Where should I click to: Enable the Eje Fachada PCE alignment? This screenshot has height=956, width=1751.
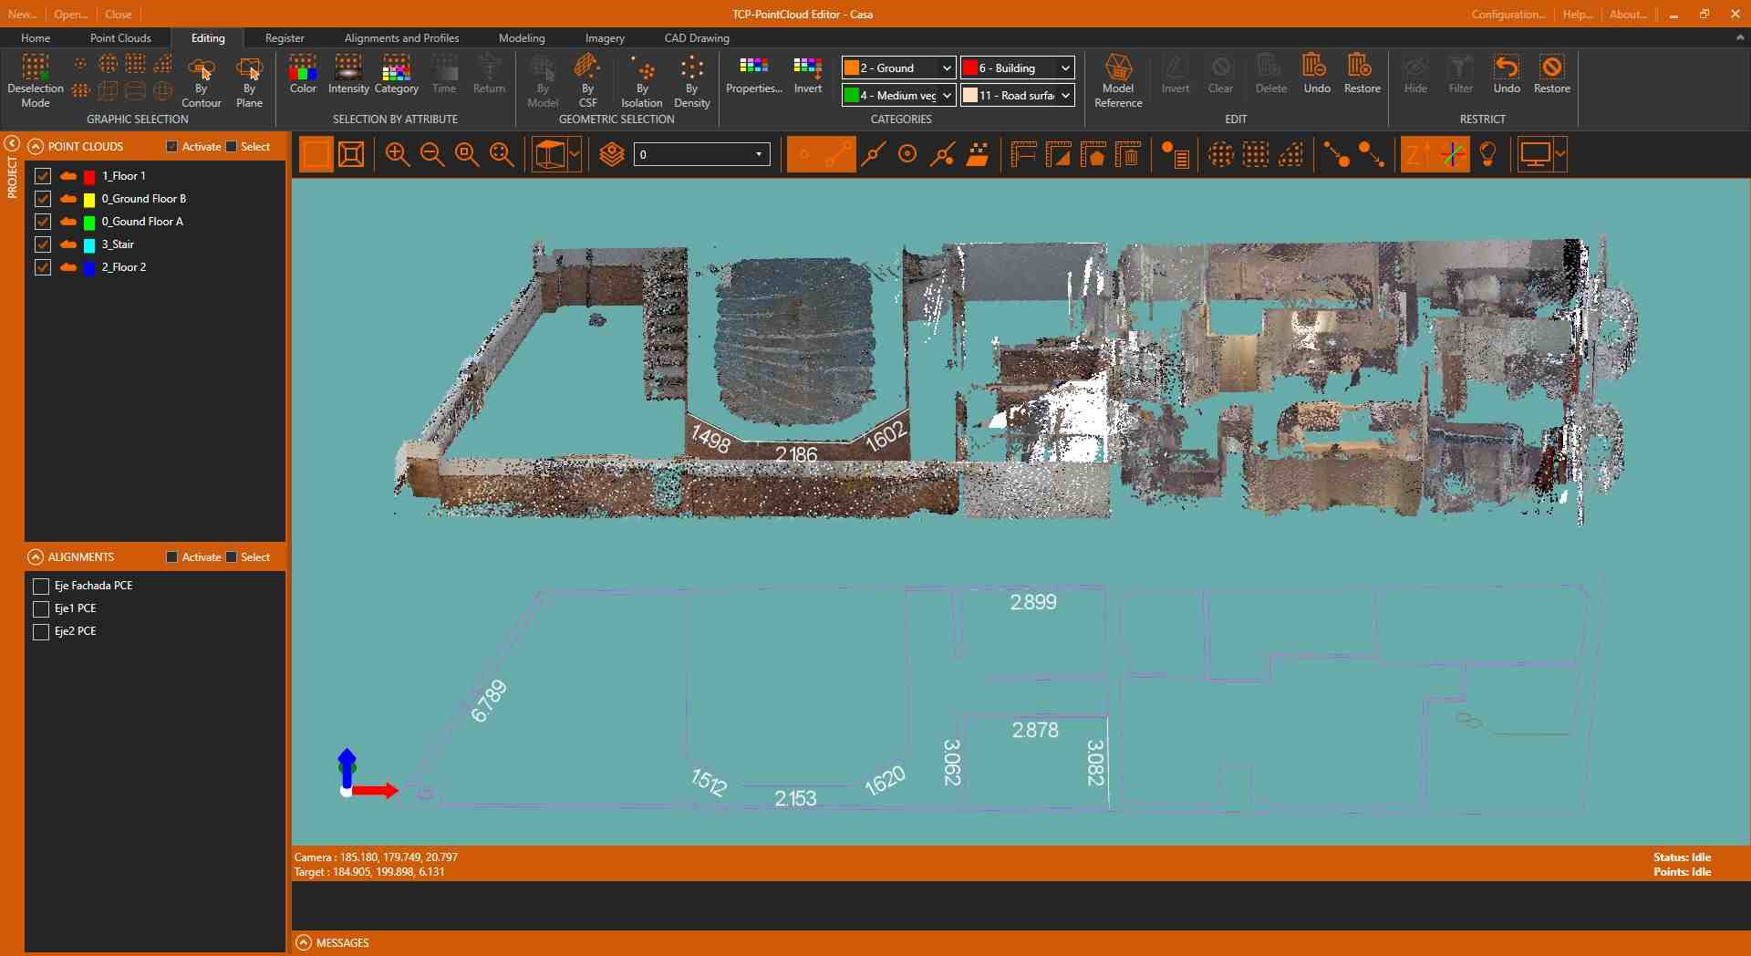point(41,586)
